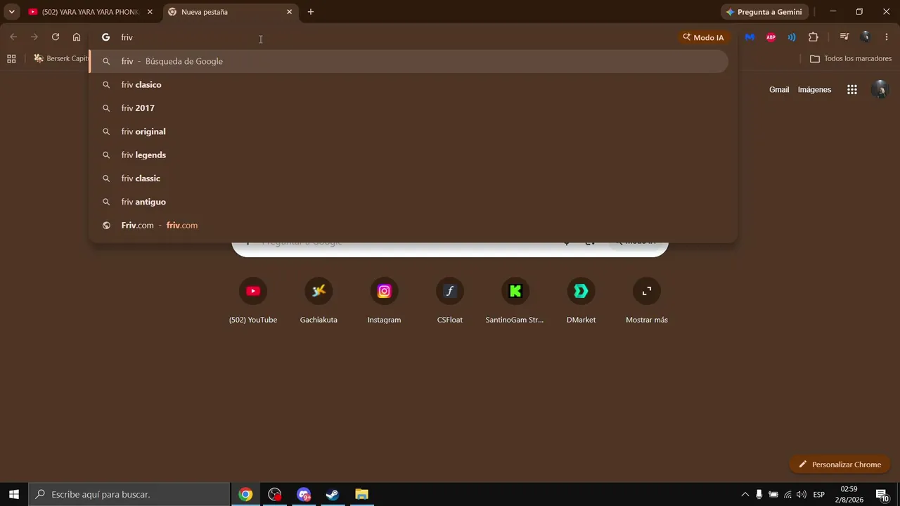Screen dimensions: 900x506
Task: Click the ESP language indicator
Action: click(x=819, y=495)
